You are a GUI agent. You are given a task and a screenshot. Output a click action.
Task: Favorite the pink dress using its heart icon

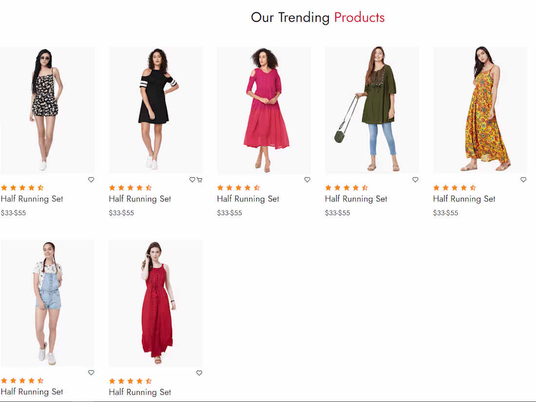coord(307,180)
